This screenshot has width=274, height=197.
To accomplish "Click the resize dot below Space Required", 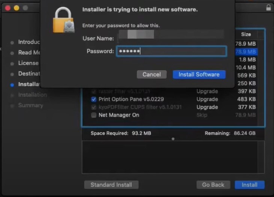I will (x=173, y=139).
